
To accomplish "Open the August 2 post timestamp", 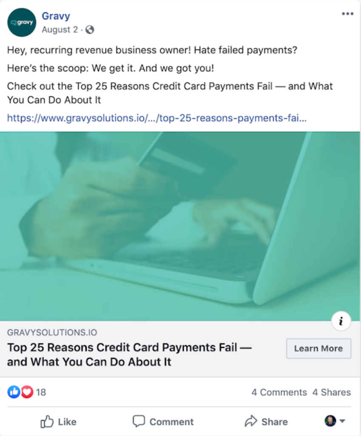I will pyautogui.click(x=60, y=29).
